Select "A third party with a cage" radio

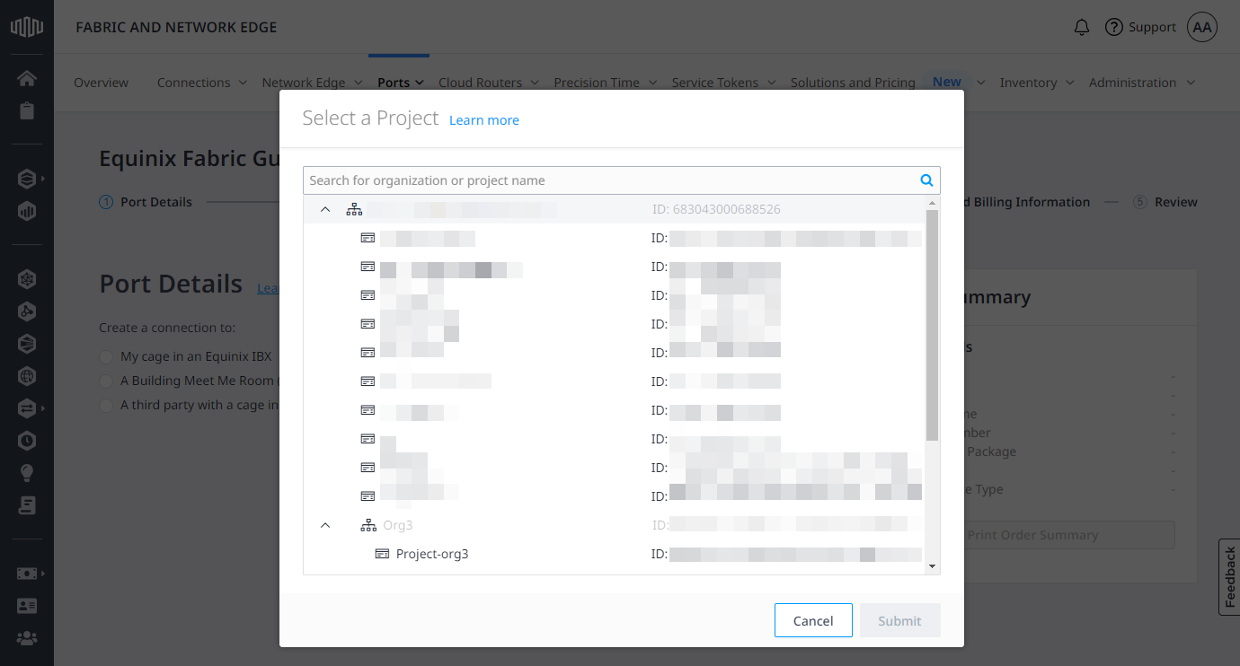point(108,405)
